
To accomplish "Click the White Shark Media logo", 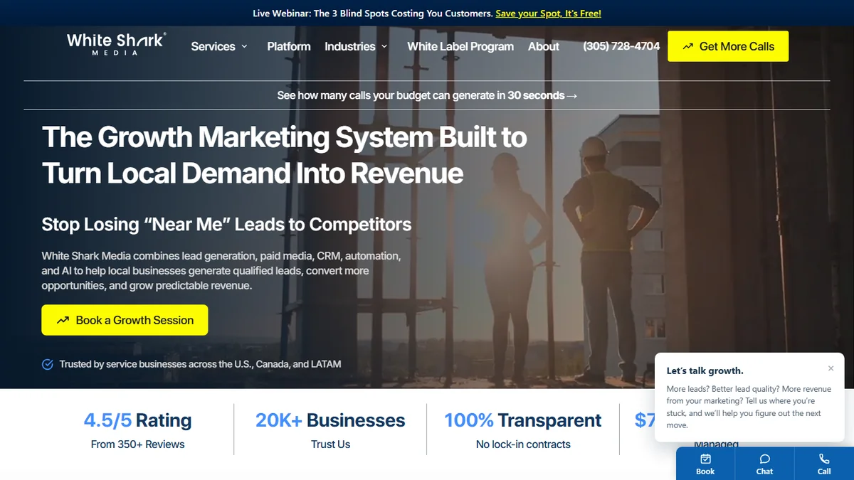I will click(117, 43).
